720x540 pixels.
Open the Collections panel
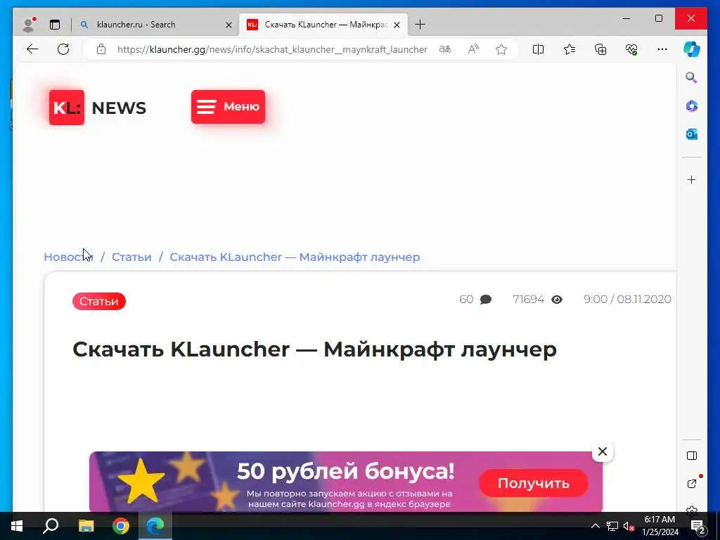pyautogui.click(x=600, y=49)
